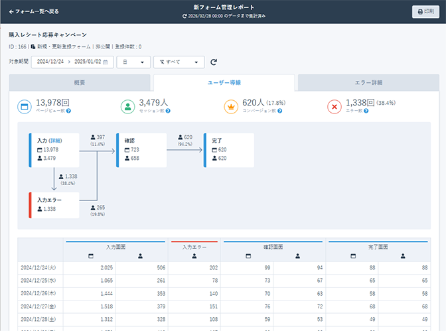446x333 pixels.
Task: Click the red error X icon
Action: 334,107
